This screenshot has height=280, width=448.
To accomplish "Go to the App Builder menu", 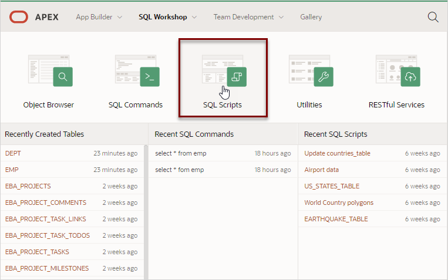I will pyautogui.click(x=94, y=17).
